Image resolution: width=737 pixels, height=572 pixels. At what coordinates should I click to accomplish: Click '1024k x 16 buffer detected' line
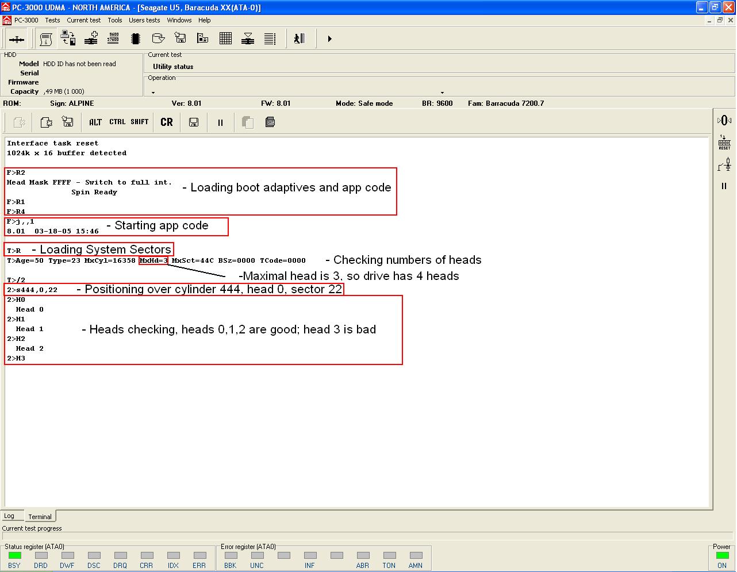[67, 153]
